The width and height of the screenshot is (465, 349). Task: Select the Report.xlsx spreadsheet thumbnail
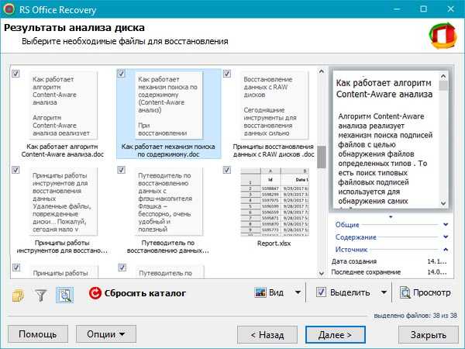coord(274,202)
